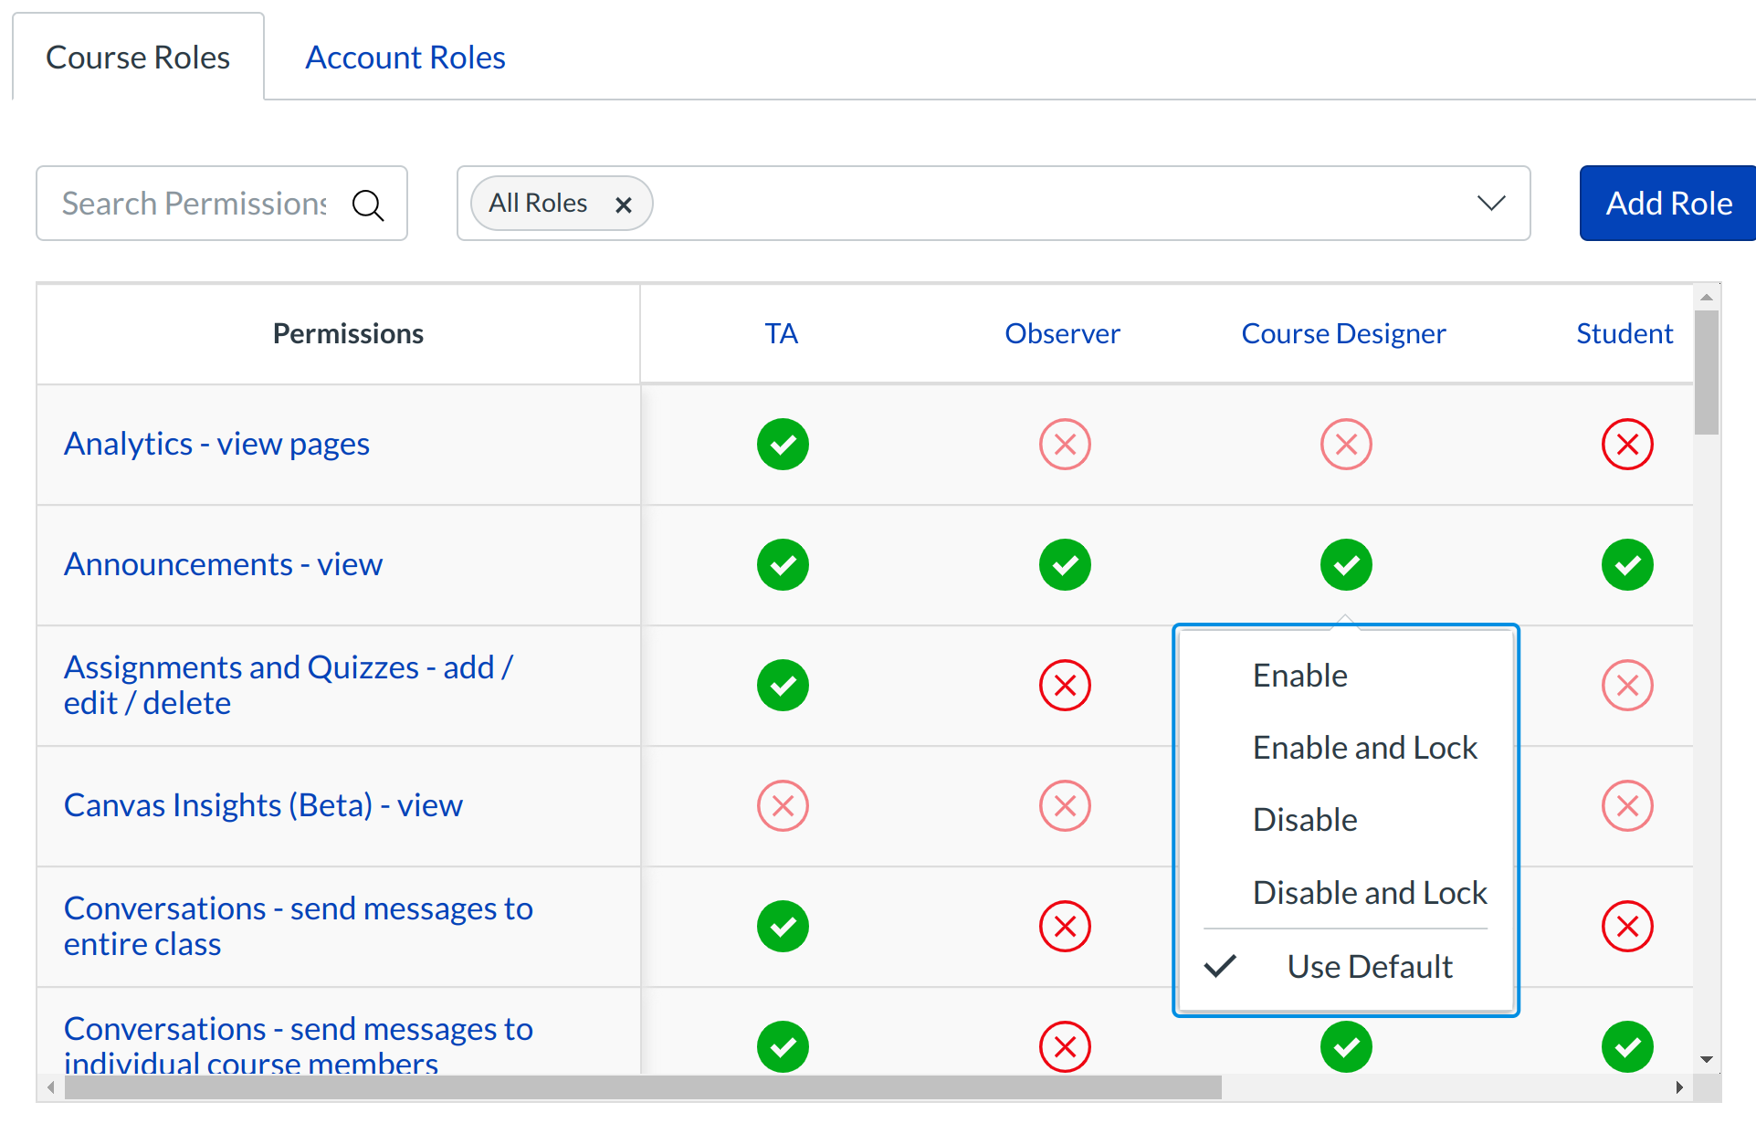The height and width of the screenshot is (1123, 1756).
Task: Remove the All Roles filter chip
Action: pyautogui.click(x=624, y=204)
